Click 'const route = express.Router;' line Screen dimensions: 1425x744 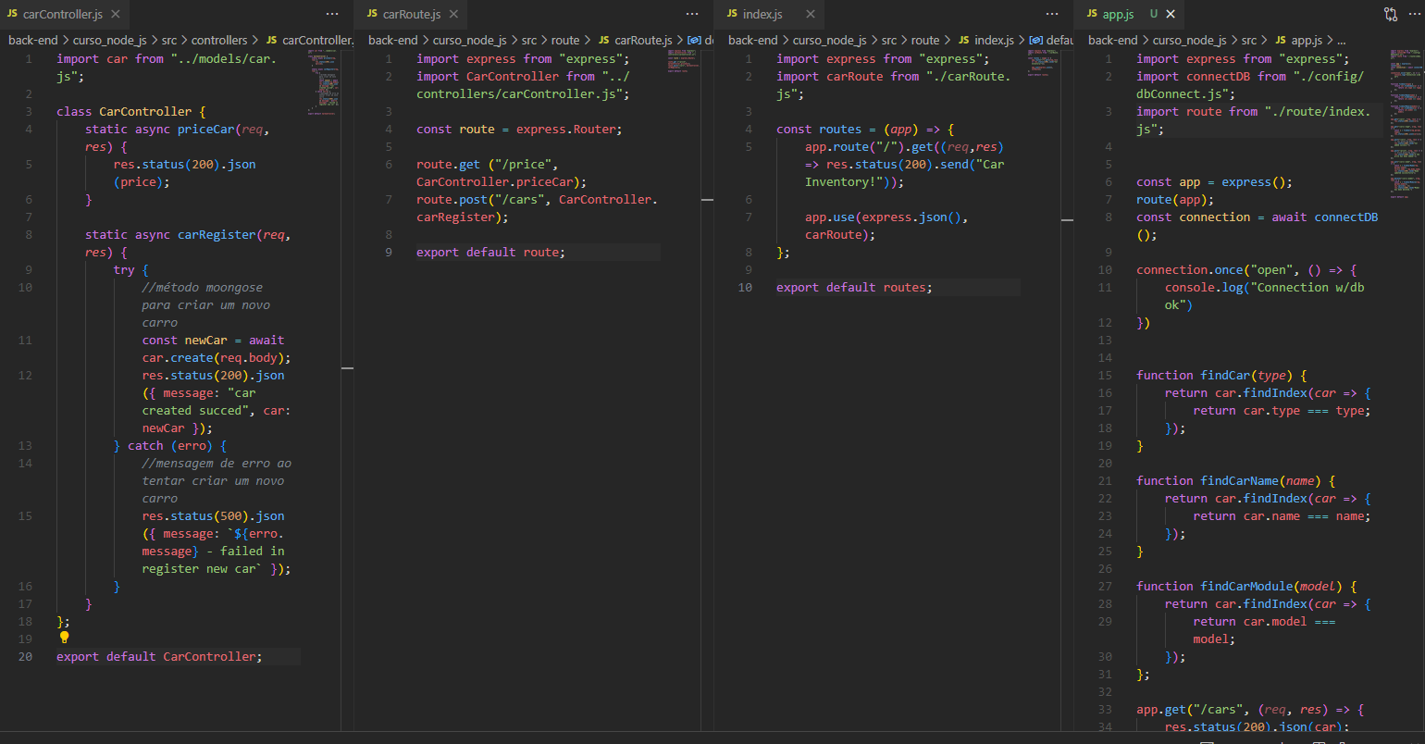tap(519, 129)
